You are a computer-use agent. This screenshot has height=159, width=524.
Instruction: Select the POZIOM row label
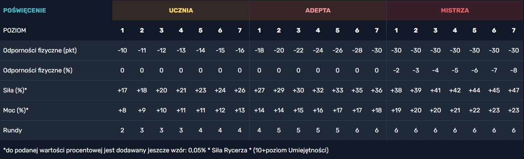tap(15, 31)
